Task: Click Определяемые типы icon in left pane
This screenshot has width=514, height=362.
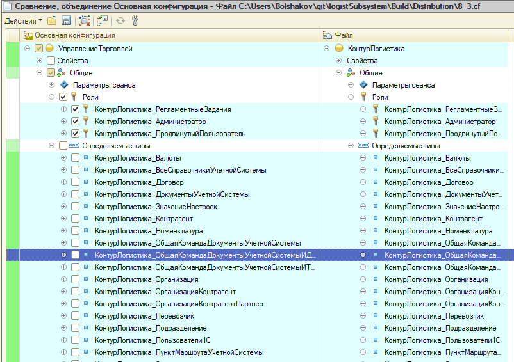Action: pyautogui.click(x=74, y=145)
